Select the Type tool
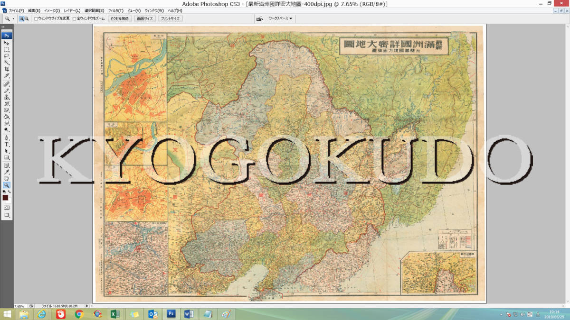The image size is (570, 320). point(7,145)
